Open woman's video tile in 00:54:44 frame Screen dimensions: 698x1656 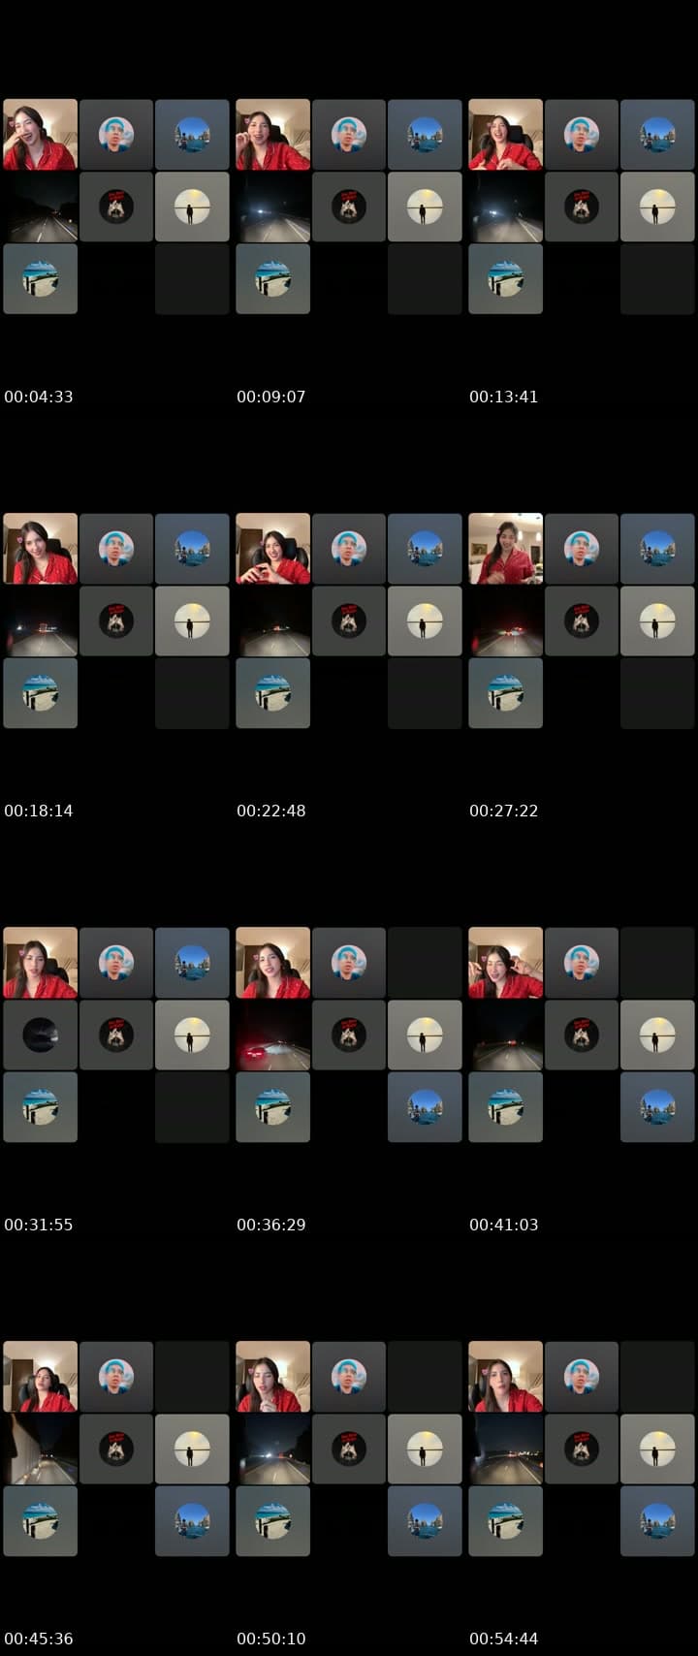coord(505,1377)
